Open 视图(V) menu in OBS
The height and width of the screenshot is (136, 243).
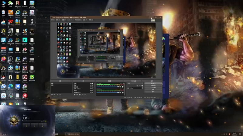pos(64,20)
